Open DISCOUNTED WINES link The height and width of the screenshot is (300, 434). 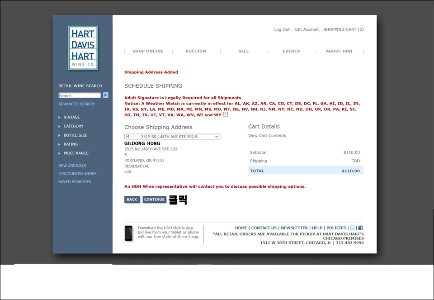[x=77, y=174]
